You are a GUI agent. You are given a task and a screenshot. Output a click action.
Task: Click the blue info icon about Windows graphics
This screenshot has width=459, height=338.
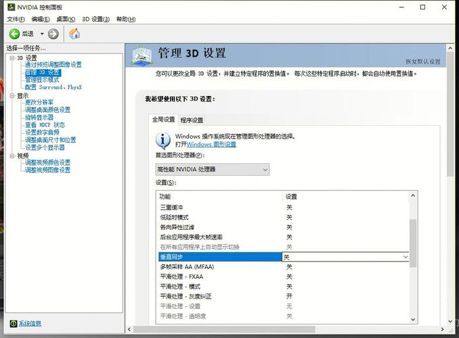point(162,141)
